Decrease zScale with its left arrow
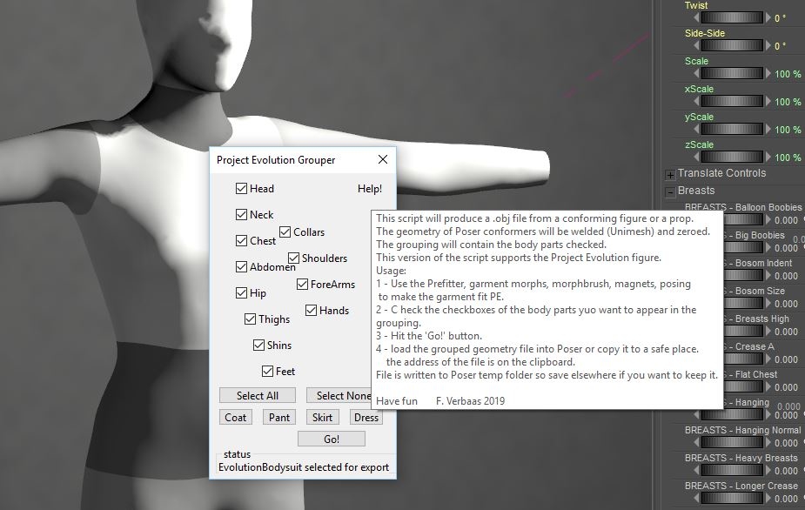 click(696, 157)
